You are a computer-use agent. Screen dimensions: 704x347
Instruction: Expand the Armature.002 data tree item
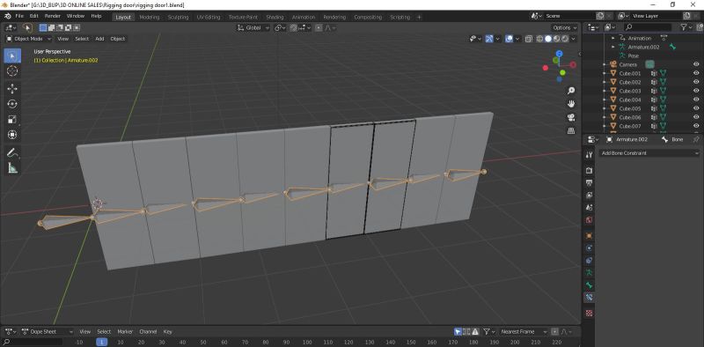[613, 47]
